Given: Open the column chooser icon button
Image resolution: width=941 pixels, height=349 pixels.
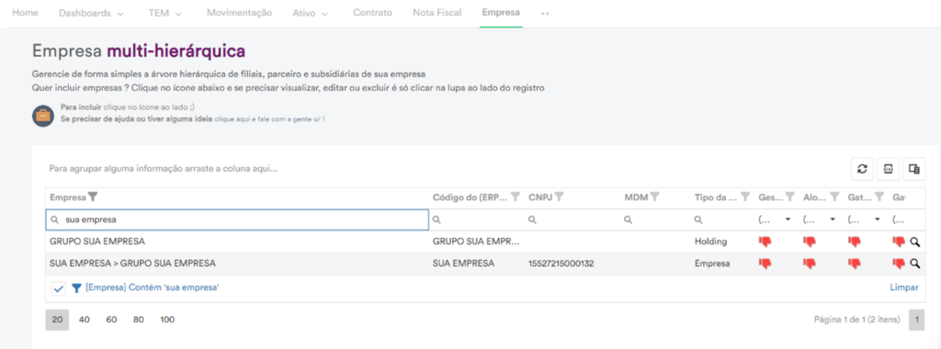Looking at the screenshot, I should pos(914,169).
